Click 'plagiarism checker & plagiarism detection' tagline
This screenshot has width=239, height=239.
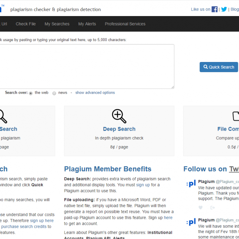pos(56,9)
